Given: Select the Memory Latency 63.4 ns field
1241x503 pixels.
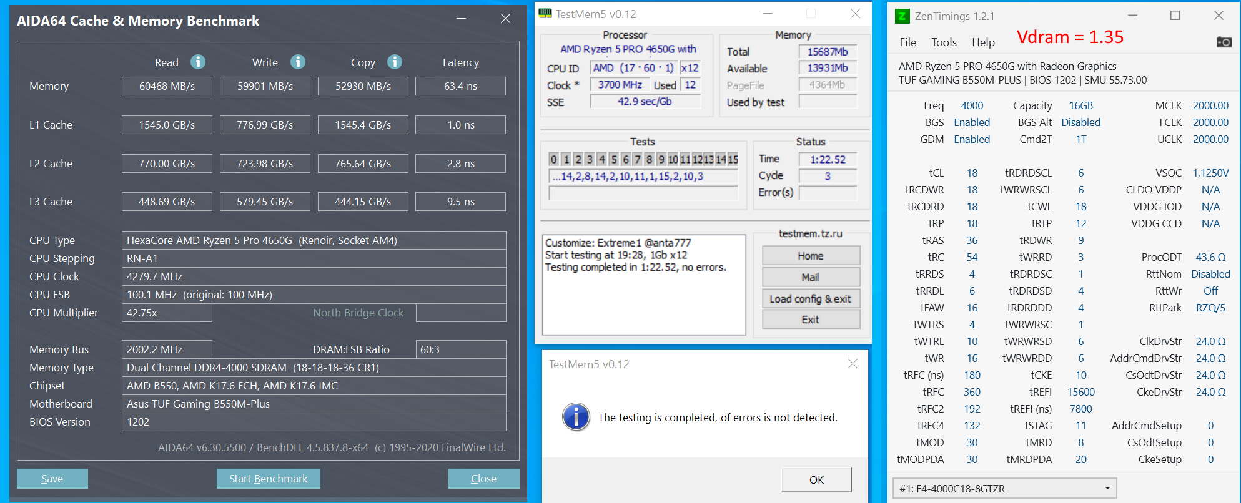Looking at the screenshot, I should click(x=461, y=86).
